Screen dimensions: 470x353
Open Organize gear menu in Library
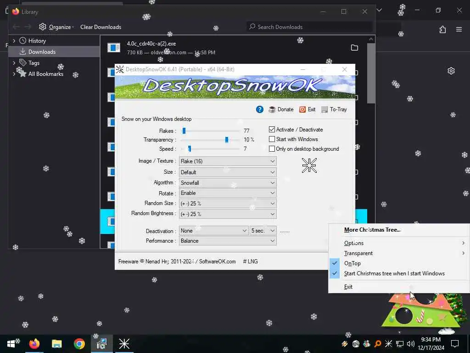tap(56, 27)
